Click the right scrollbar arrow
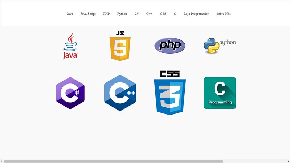This screenshot has width=290, height=163. (288, 161)
